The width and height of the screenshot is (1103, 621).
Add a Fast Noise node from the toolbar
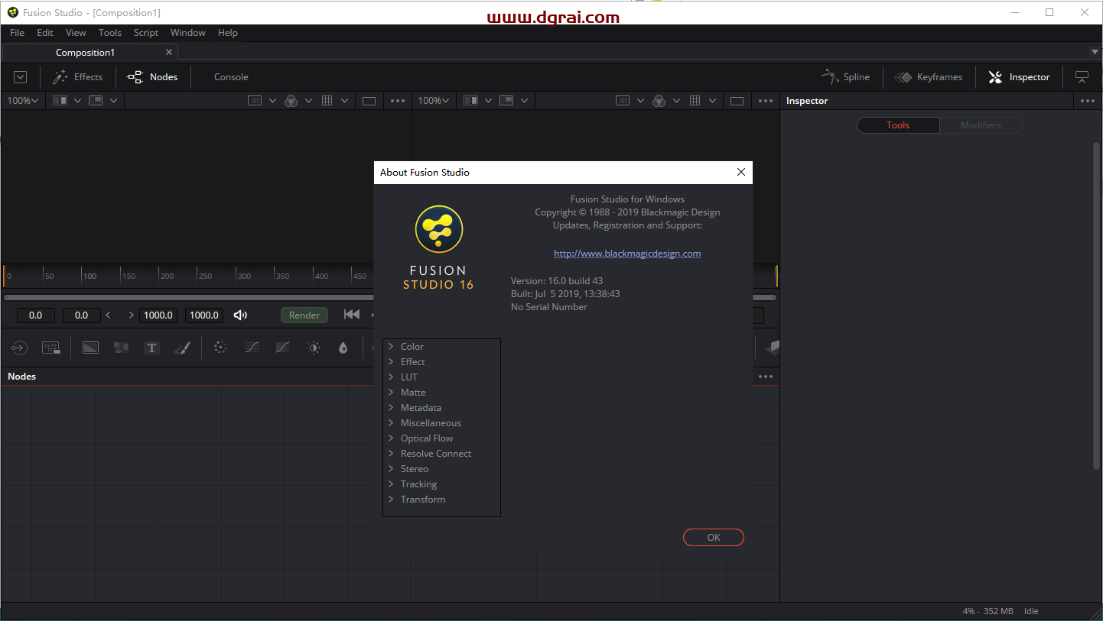tap(121, 348)
